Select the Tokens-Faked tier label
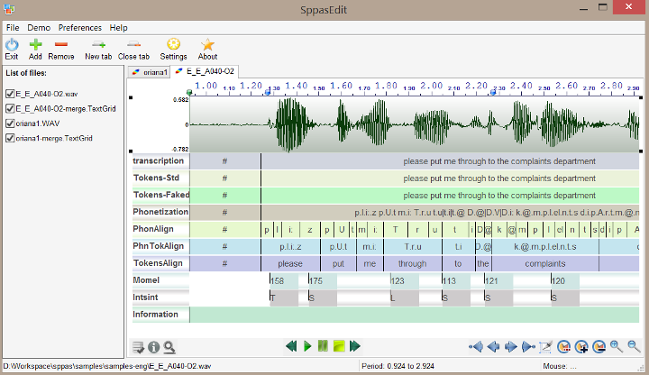 160,195
